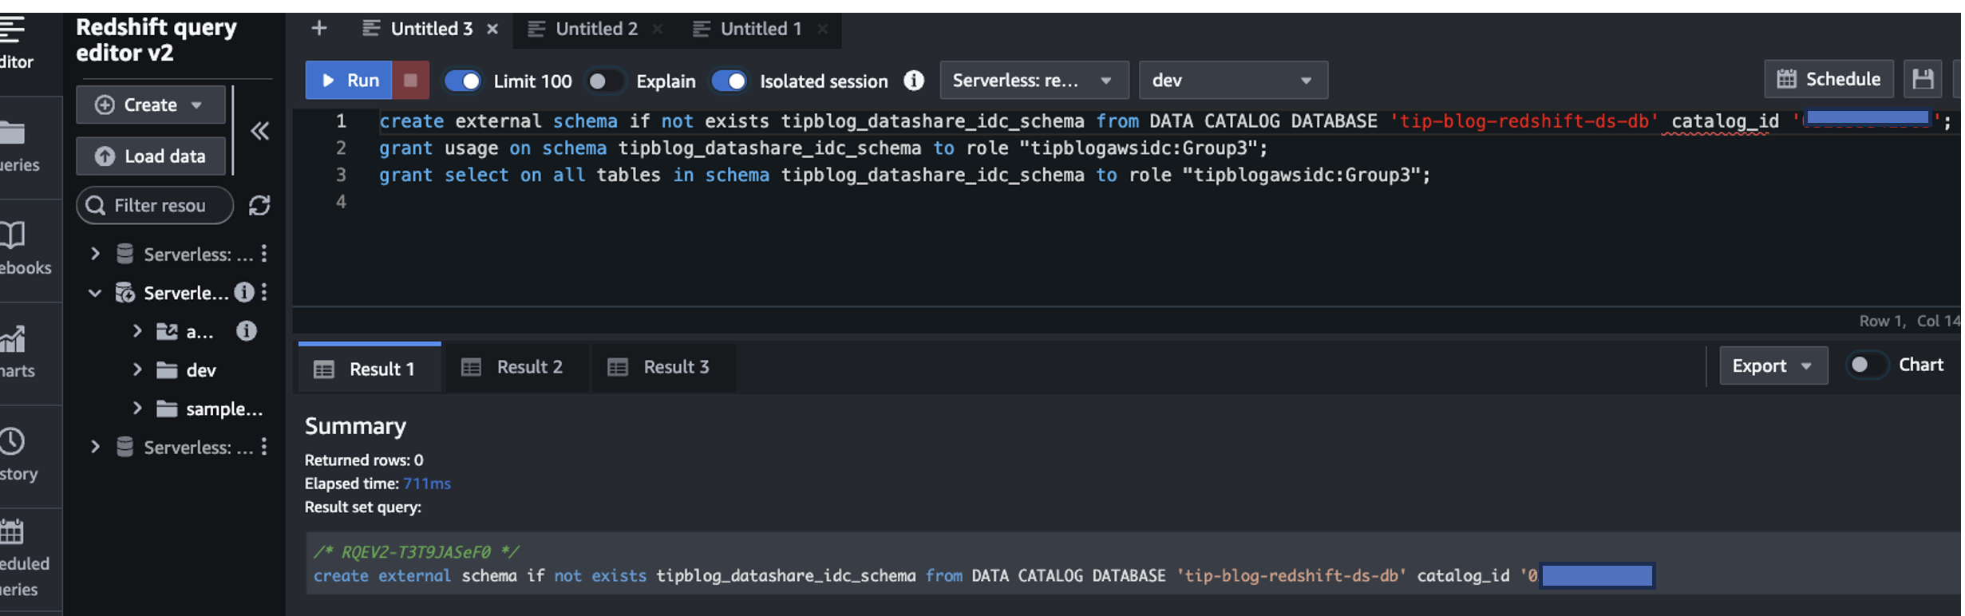The width and height of the screenshot is (1965, 616).
Task: View the Result 1 tab
Action: click(x=370, y=368)
